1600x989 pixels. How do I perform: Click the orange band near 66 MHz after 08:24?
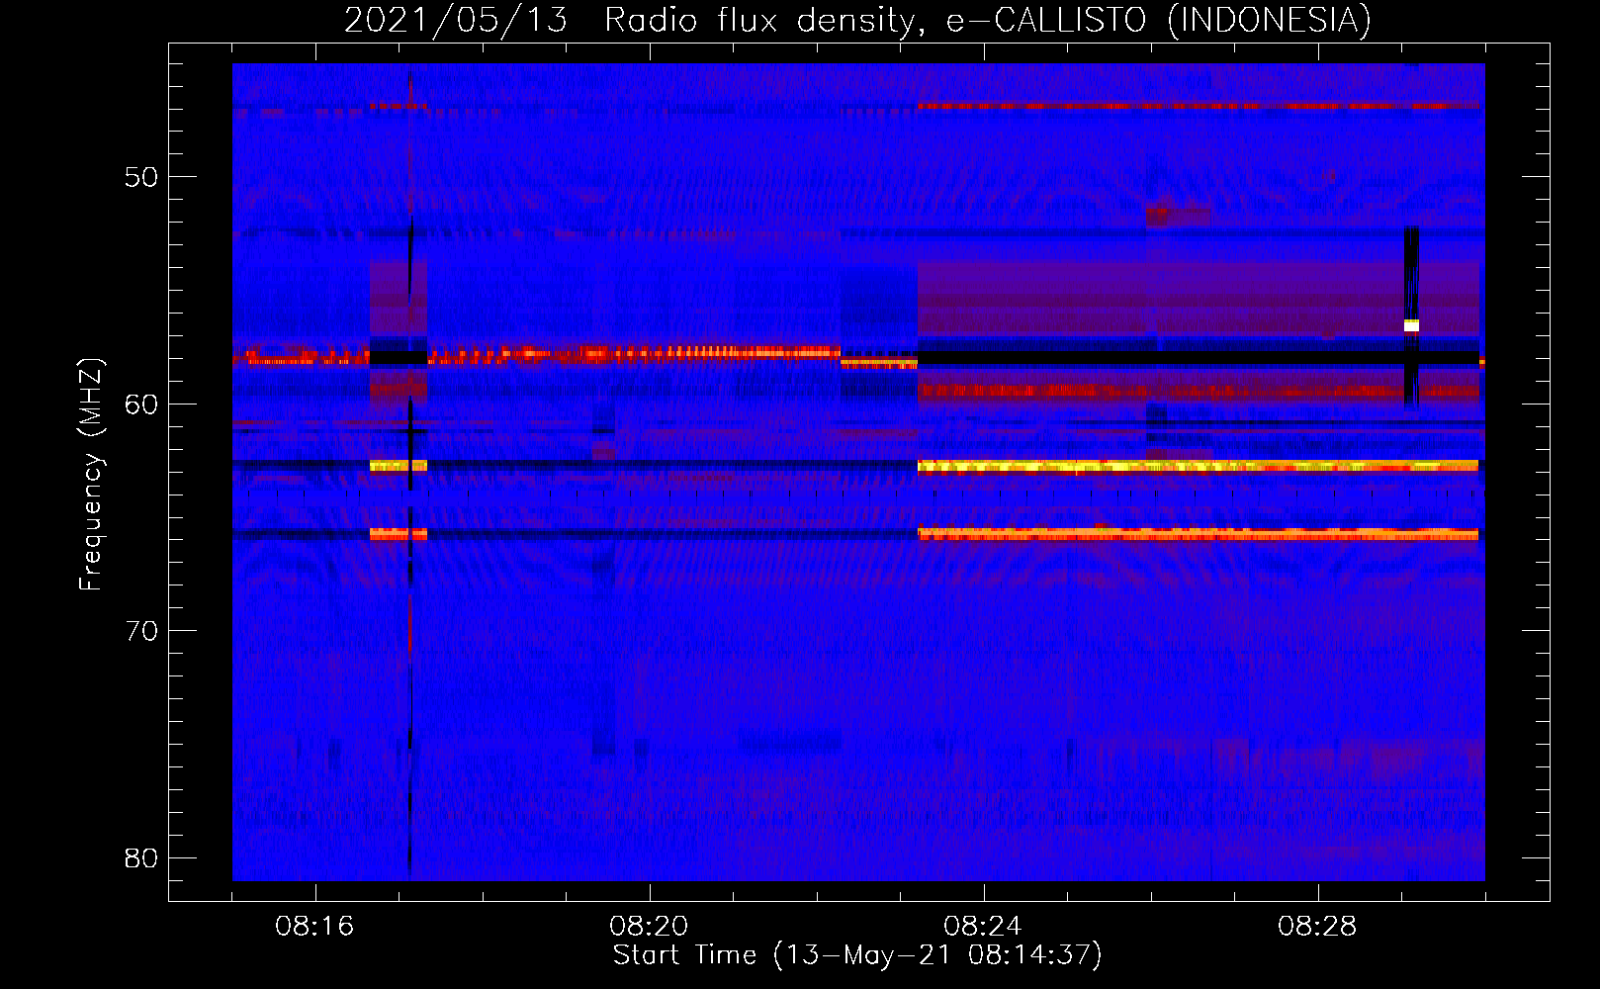(x=1198, y=534)
